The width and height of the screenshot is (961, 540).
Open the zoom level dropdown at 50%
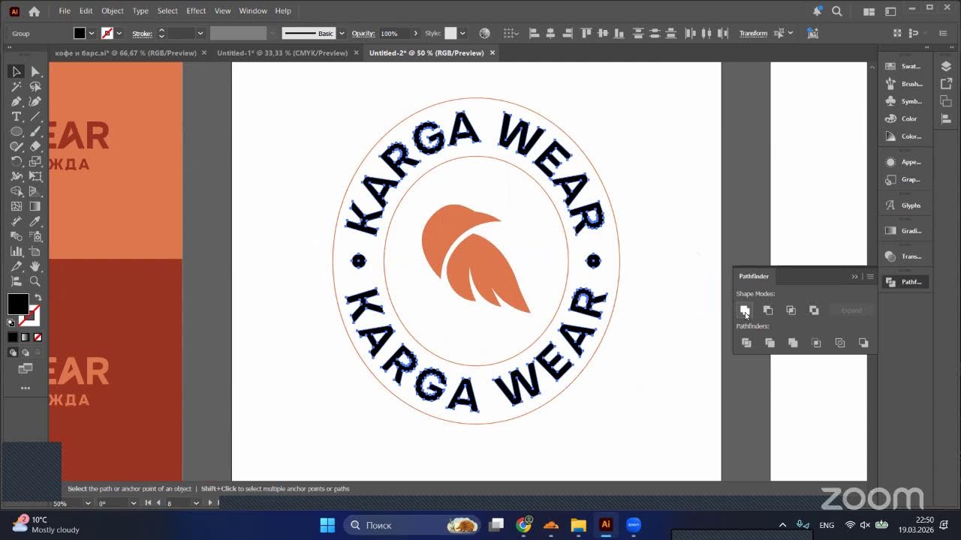[88, 503]
